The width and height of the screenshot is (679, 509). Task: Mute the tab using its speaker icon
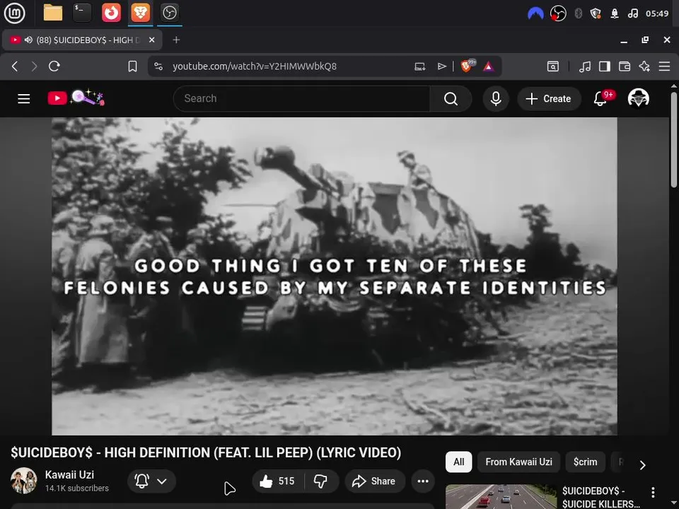click(28, 40)
